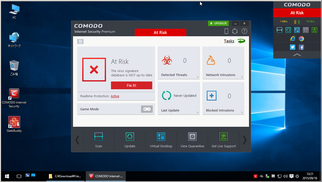
Task: Open the Windows Start menu
Action: (x=7, y=176)
